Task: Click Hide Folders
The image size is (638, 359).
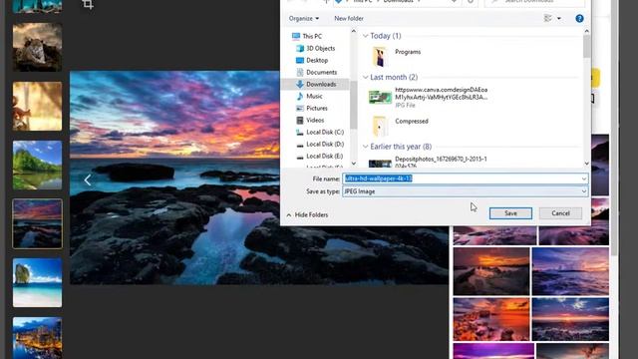Action: tap(307, 215)
